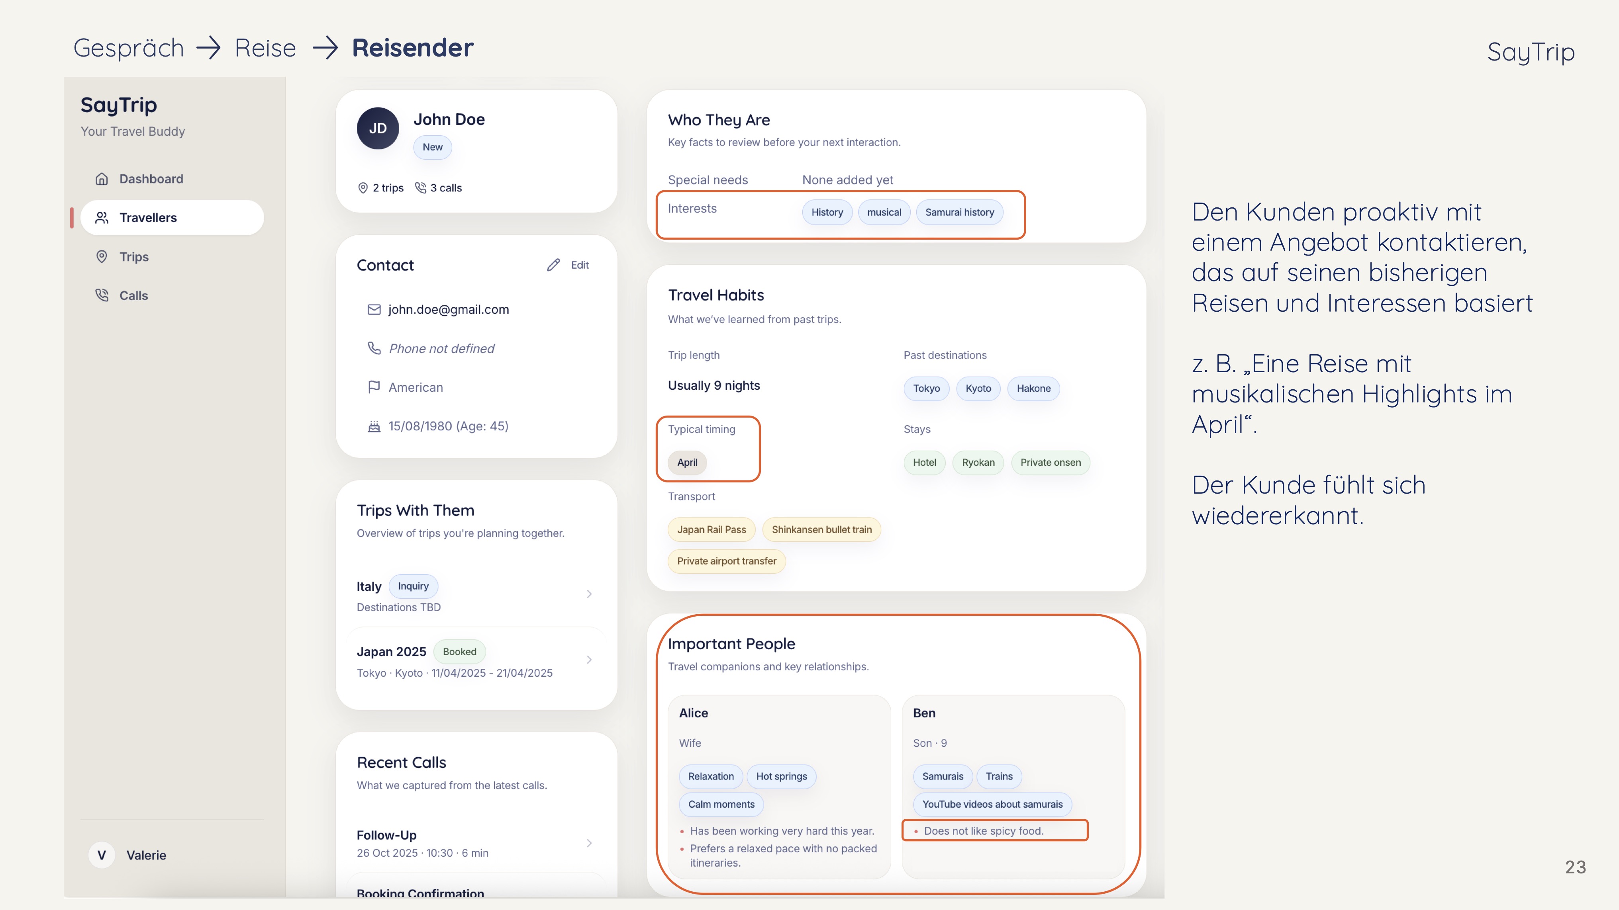The image size is (1619, 910).
Task: Open the Japan 2025 trip chevron
Action: [x=589, y=660]
